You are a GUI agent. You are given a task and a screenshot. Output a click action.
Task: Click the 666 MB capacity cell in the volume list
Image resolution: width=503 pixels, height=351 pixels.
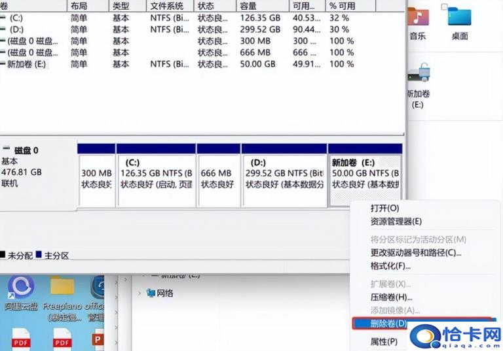click(255, 52)
